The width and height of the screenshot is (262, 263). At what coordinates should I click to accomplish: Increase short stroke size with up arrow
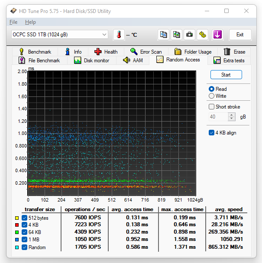tap(232, 115)
